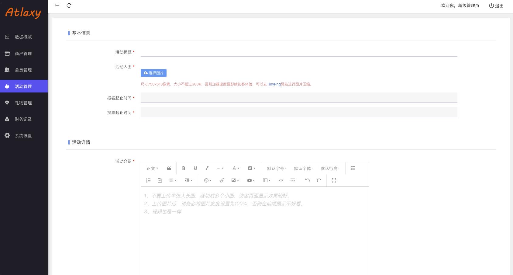Click the code block icon
513x275 pixels.
click(281, 180)
